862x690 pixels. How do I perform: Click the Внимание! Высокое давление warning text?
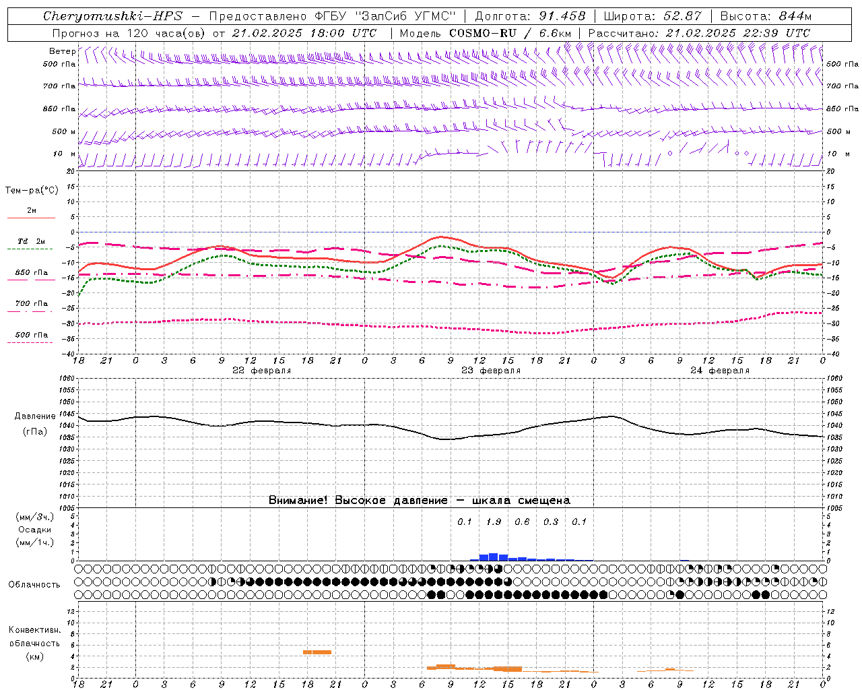pyautogui.click(x=420, y=501)
